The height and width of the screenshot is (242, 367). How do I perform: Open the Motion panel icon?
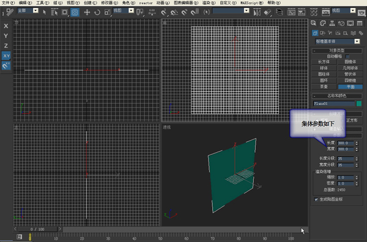[x=341, y=23]
